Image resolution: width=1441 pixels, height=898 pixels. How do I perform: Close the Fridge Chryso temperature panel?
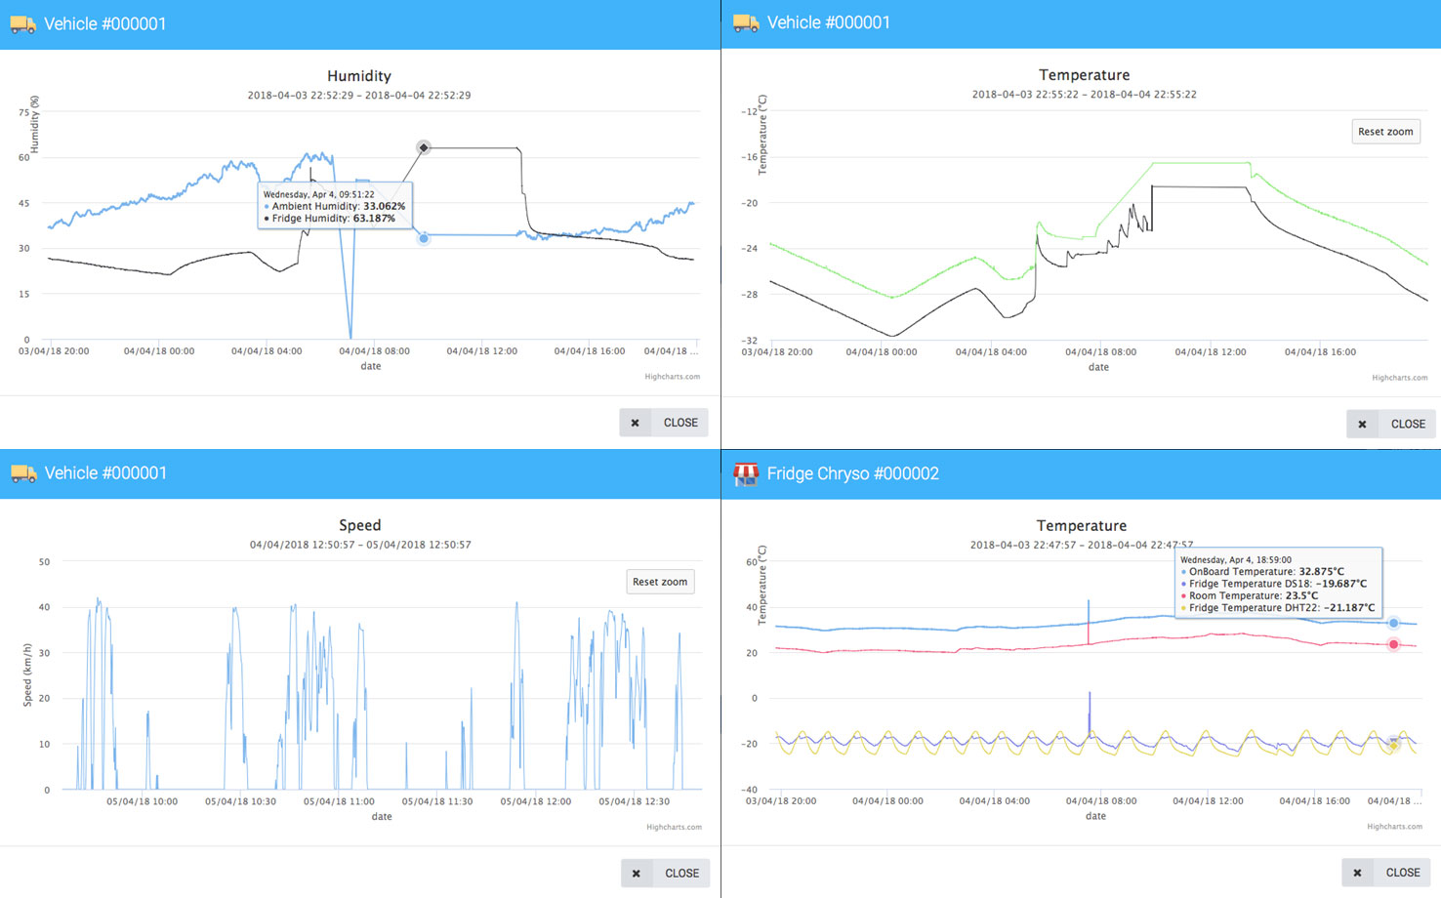point(1386,873)
